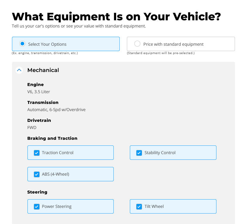Uncheck the Power Steering checkbox
Viewport: 246px width, 224px height.
(37, 207)
